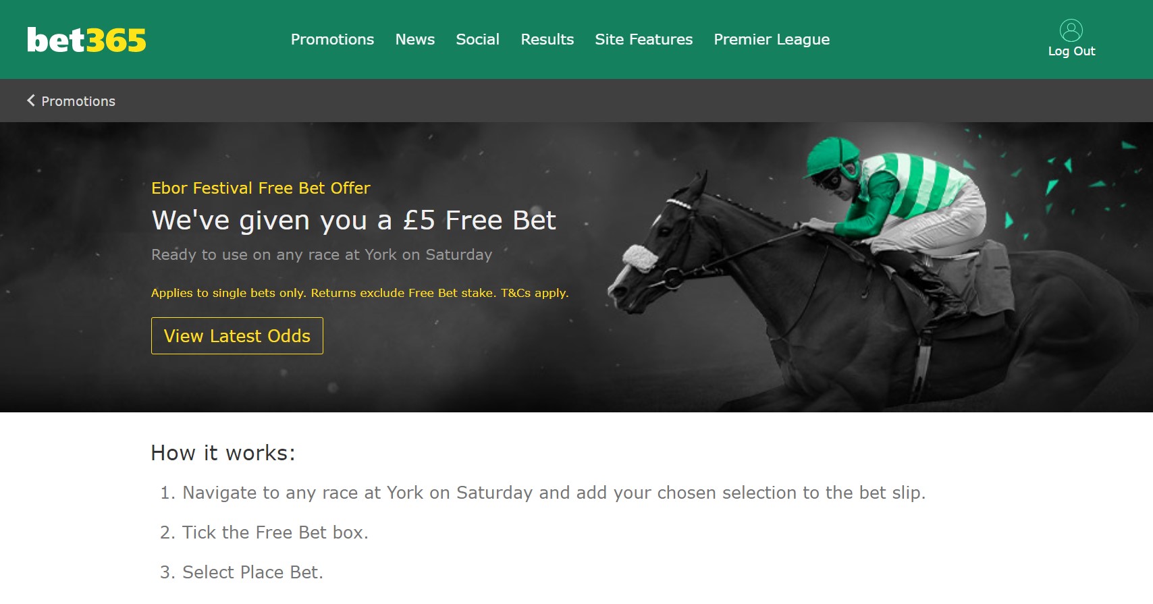1153x604 pixels.
Task: Open the Results page
Action: point(547,39)
